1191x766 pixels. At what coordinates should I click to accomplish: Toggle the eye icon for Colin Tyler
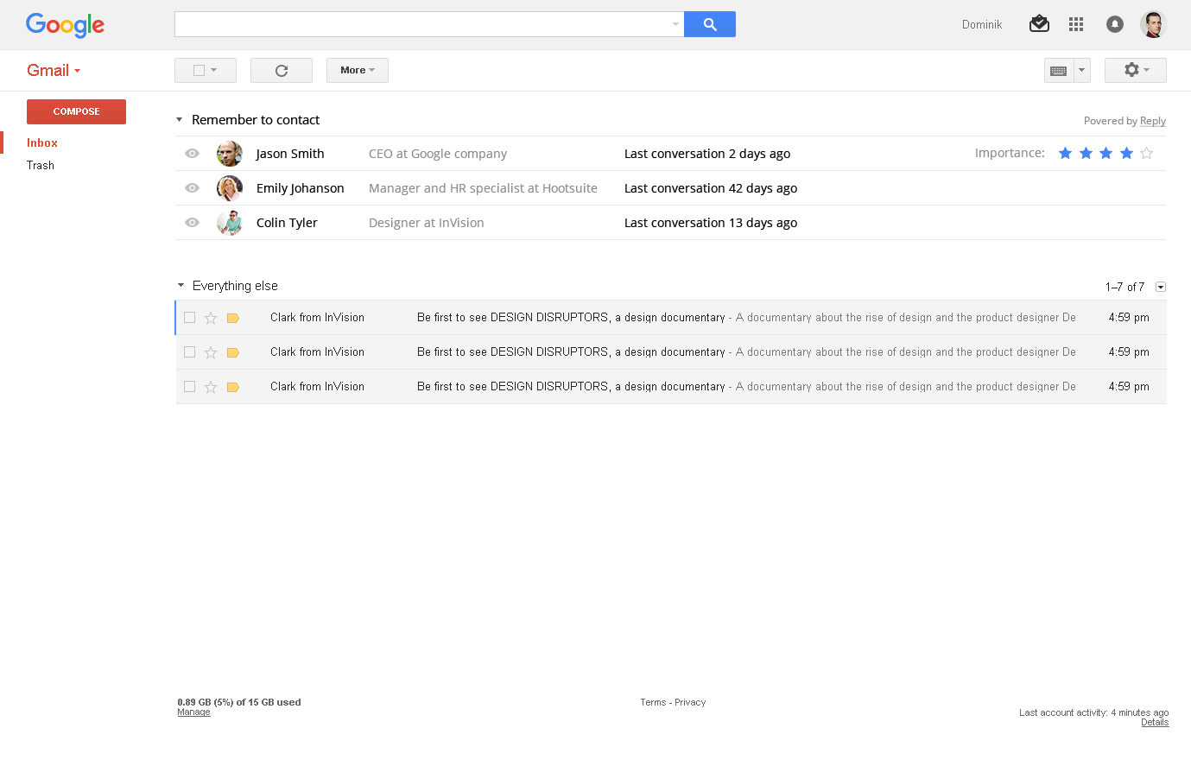click(x=193, y=223)
